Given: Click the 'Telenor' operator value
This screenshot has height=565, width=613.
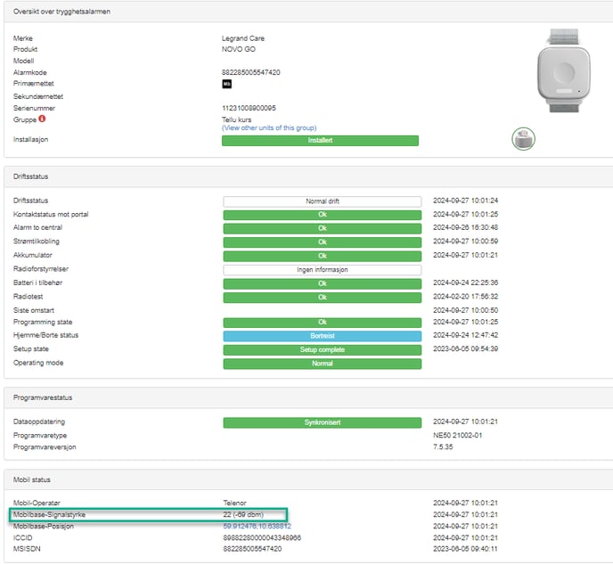Looking at the screenshot, I should pyautogui.click(x=234, y=503).
